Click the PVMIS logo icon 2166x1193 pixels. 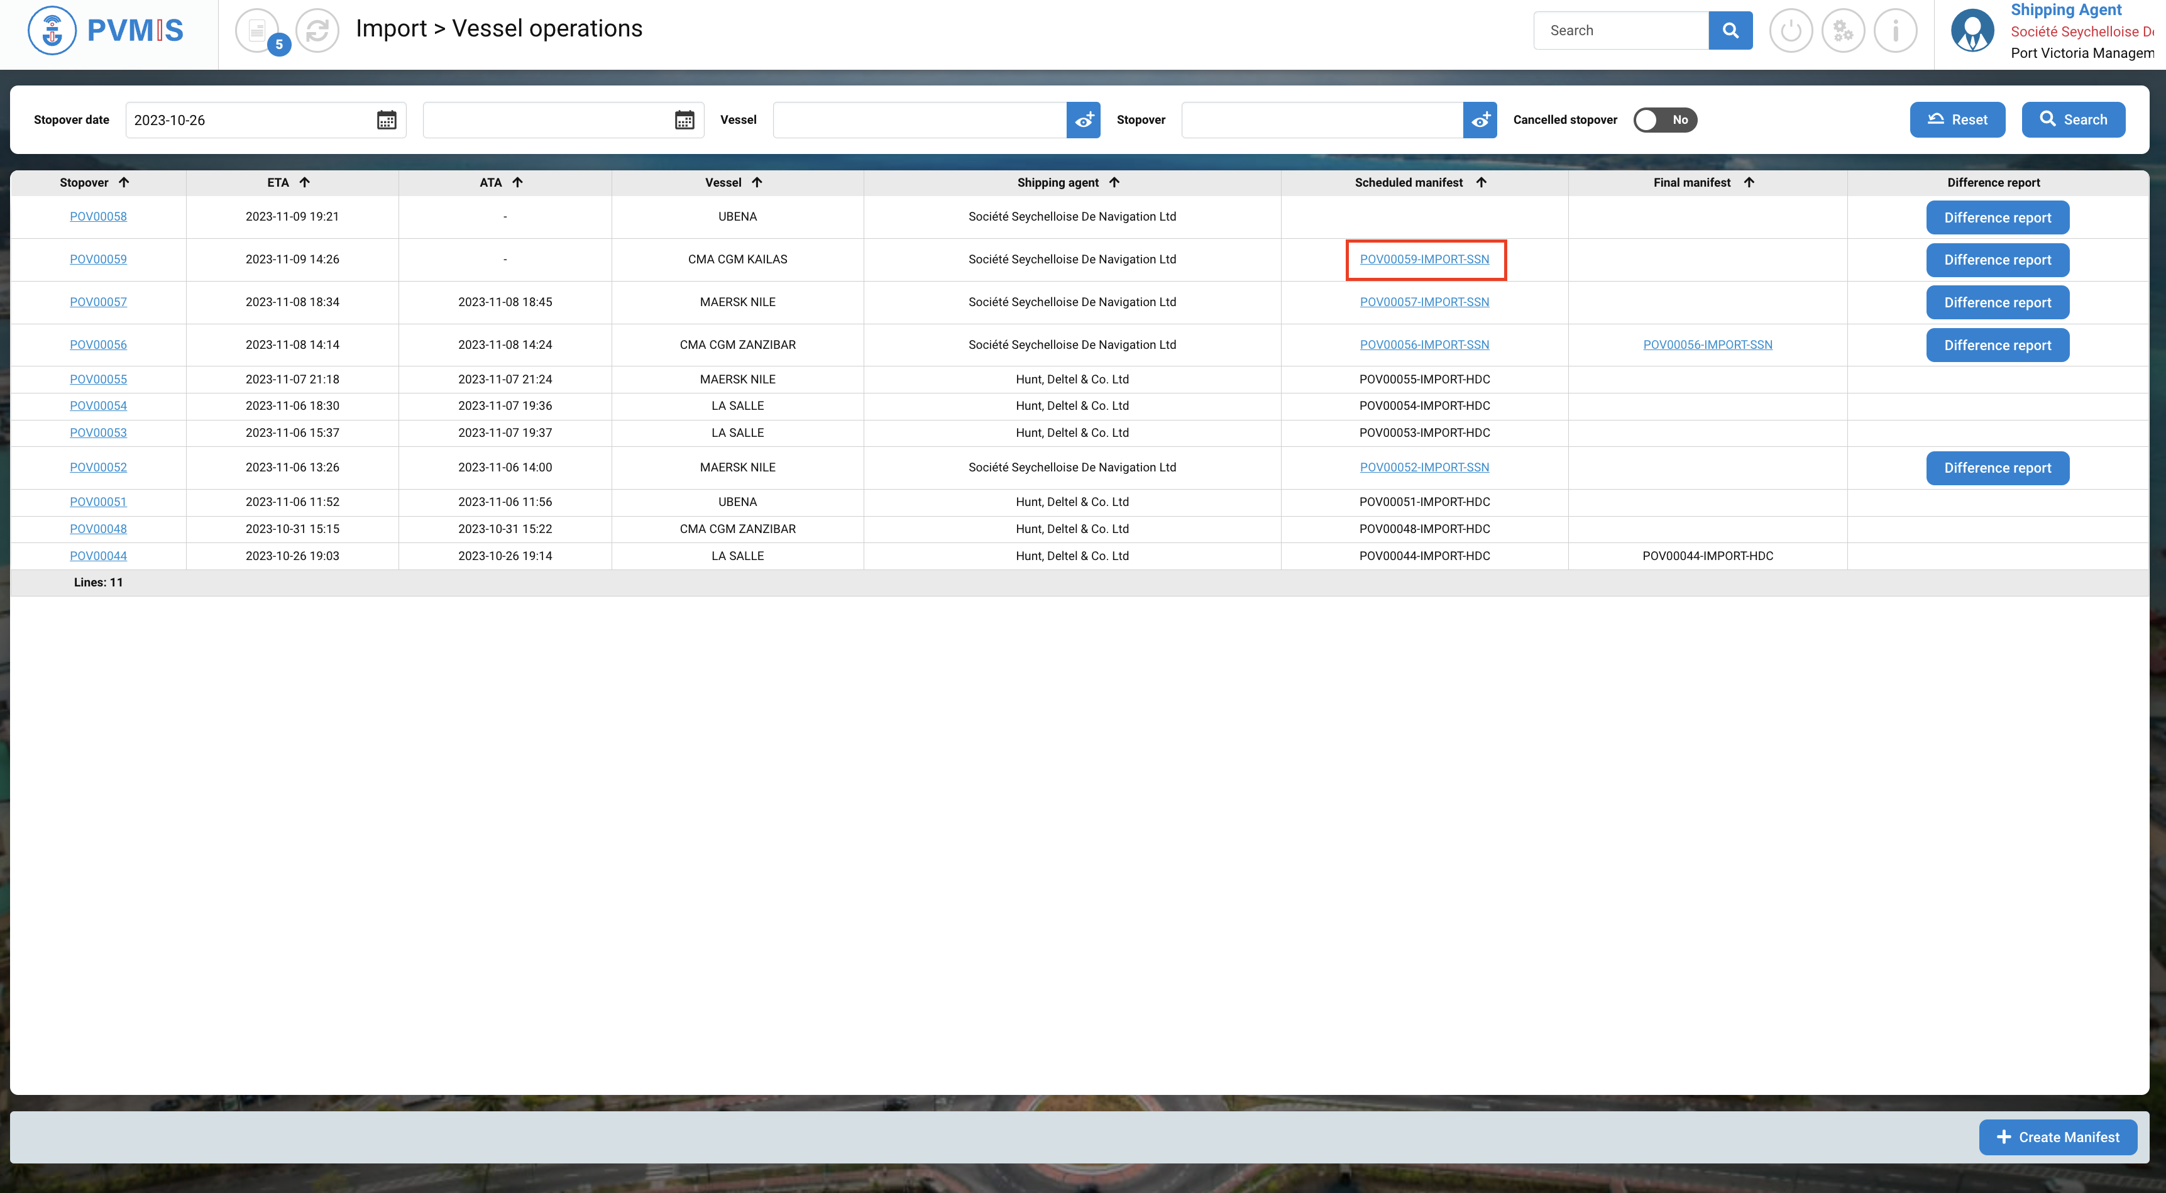(x=52, y=30)
